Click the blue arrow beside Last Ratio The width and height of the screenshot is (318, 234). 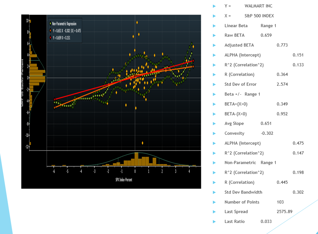(x=214, y=221)
